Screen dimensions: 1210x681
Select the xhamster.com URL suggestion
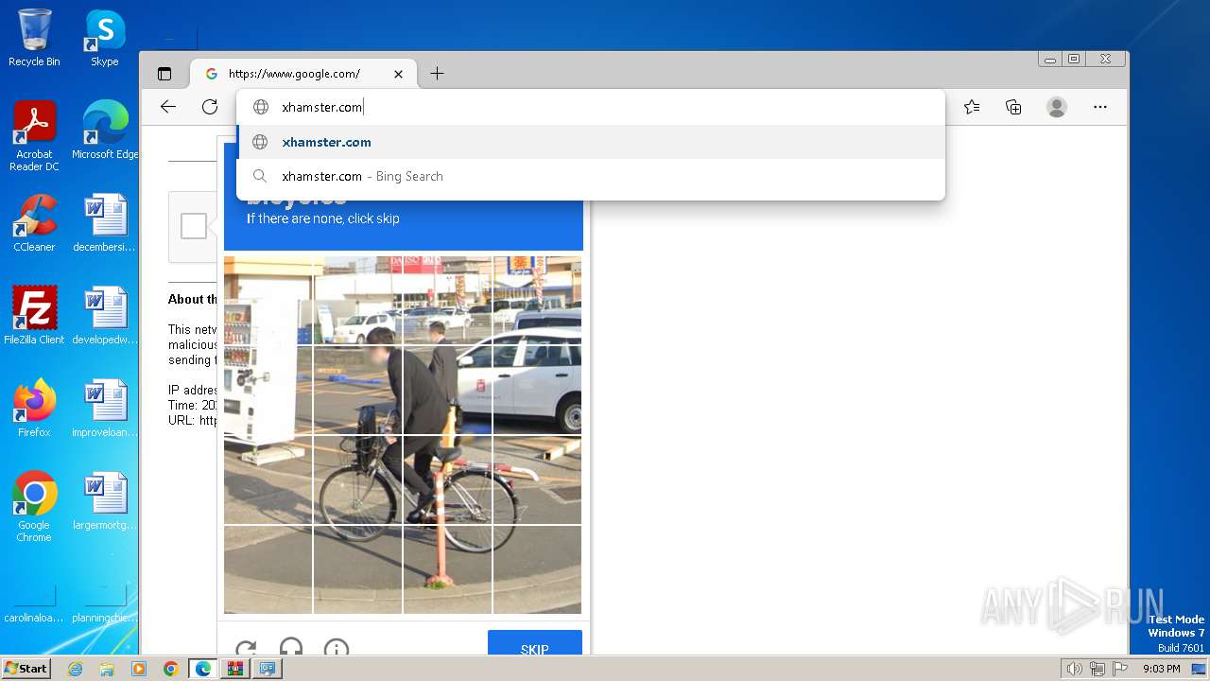click(591, 142)
